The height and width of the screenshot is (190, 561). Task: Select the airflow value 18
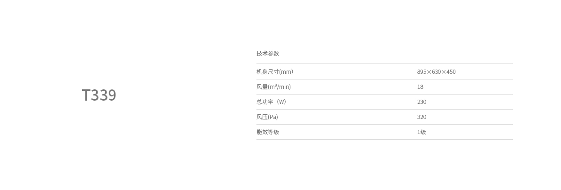pyautogui.click(x=420, y=87)
